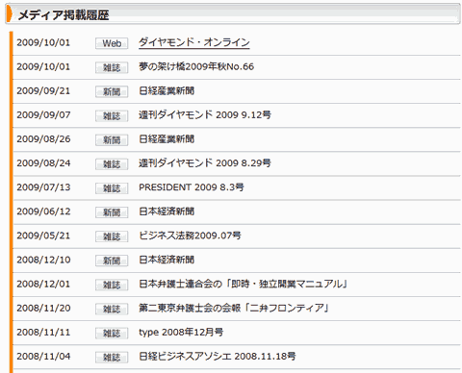Select the 即時・独立開業マニュアル entry text

(243, 284)
